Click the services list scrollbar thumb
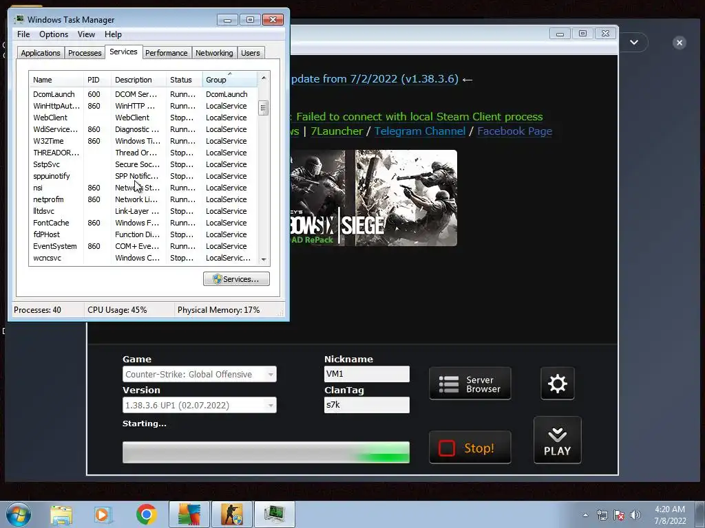Screen dimensions: 705x528 264,108
